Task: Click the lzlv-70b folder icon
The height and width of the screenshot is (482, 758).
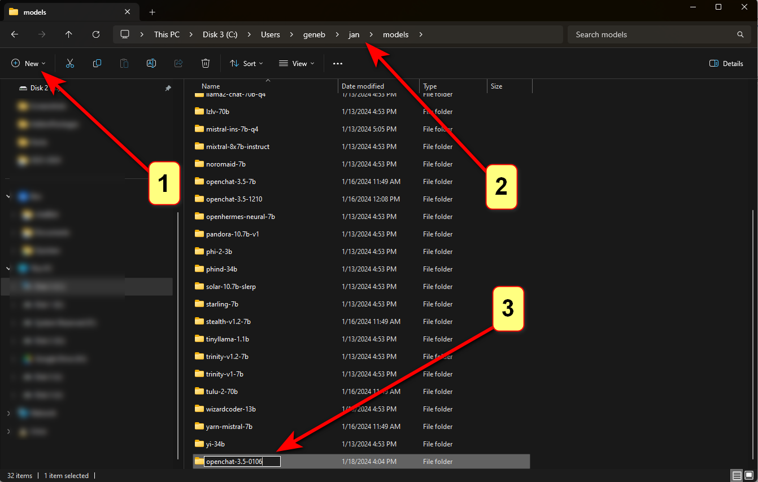Action: tap(199, 112)
